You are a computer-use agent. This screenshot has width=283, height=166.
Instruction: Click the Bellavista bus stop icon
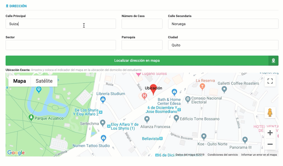161,139
